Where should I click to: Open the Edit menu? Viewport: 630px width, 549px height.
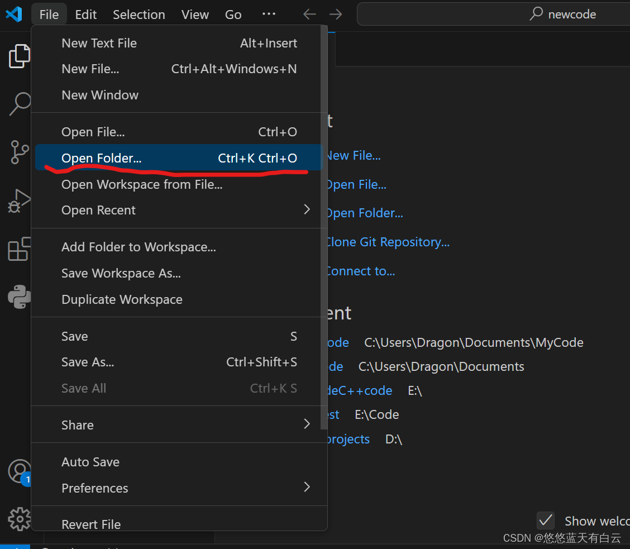tap(85, 14)
